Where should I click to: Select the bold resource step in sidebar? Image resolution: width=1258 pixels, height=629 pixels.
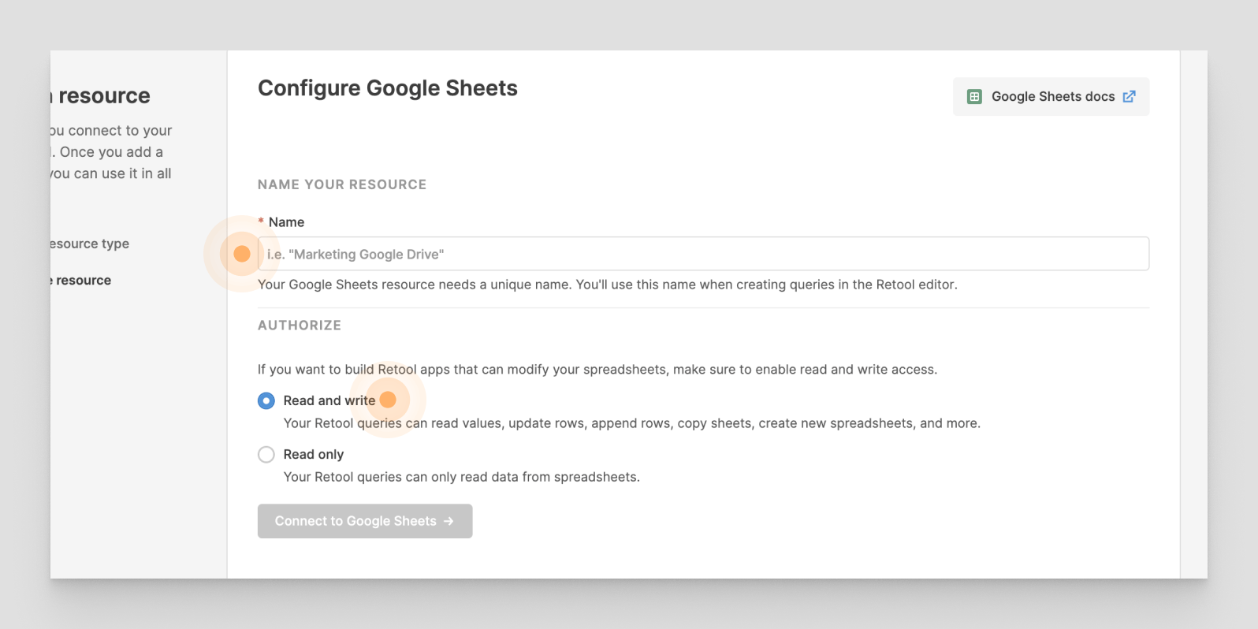pos(83,281)
